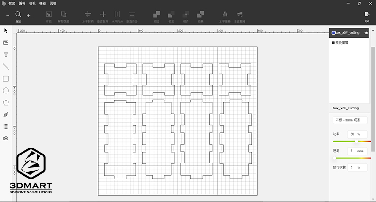The height and width of the screenshot is (202, 376).
Task: Click the 速度 speed value field
Action: (x=356, y=151)
